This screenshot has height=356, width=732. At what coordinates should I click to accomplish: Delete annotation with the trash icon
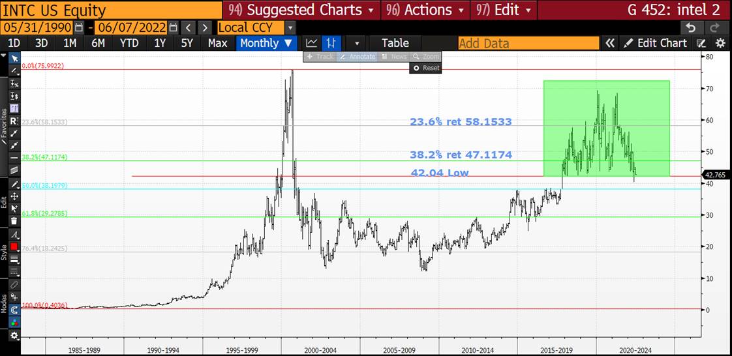(14, 220)
